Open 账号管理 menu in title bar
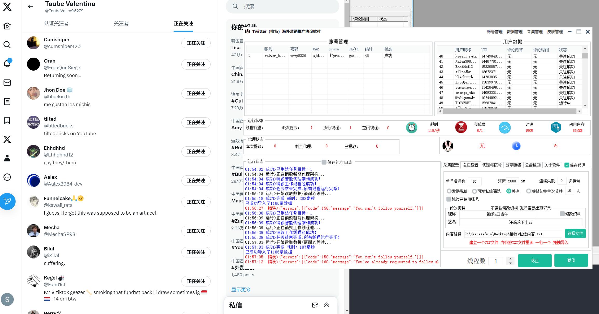 pos(494,32)
